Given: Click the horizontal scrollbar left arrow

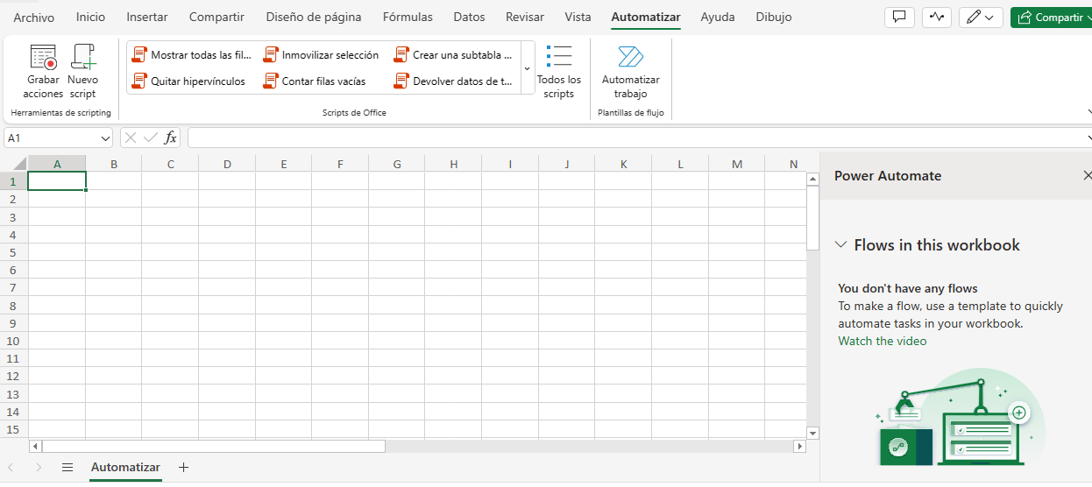Looking at the screenshot, I should (35, 446).
